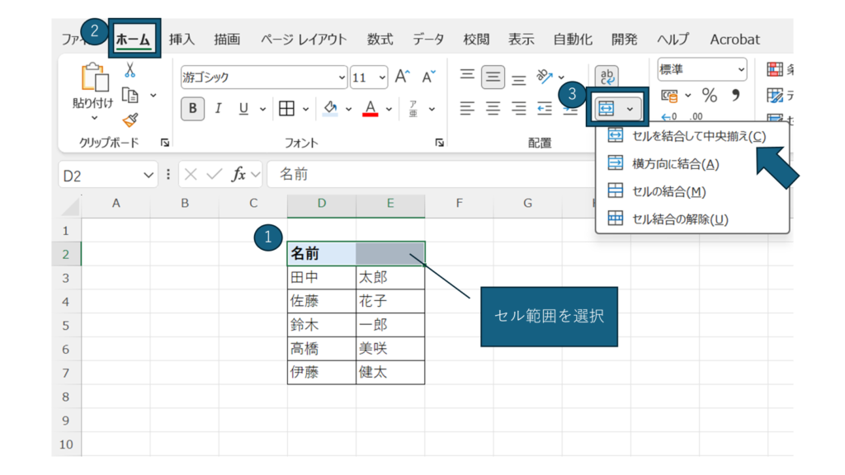
Task: Click the font color red A swatch
Action: pos(369,109)
